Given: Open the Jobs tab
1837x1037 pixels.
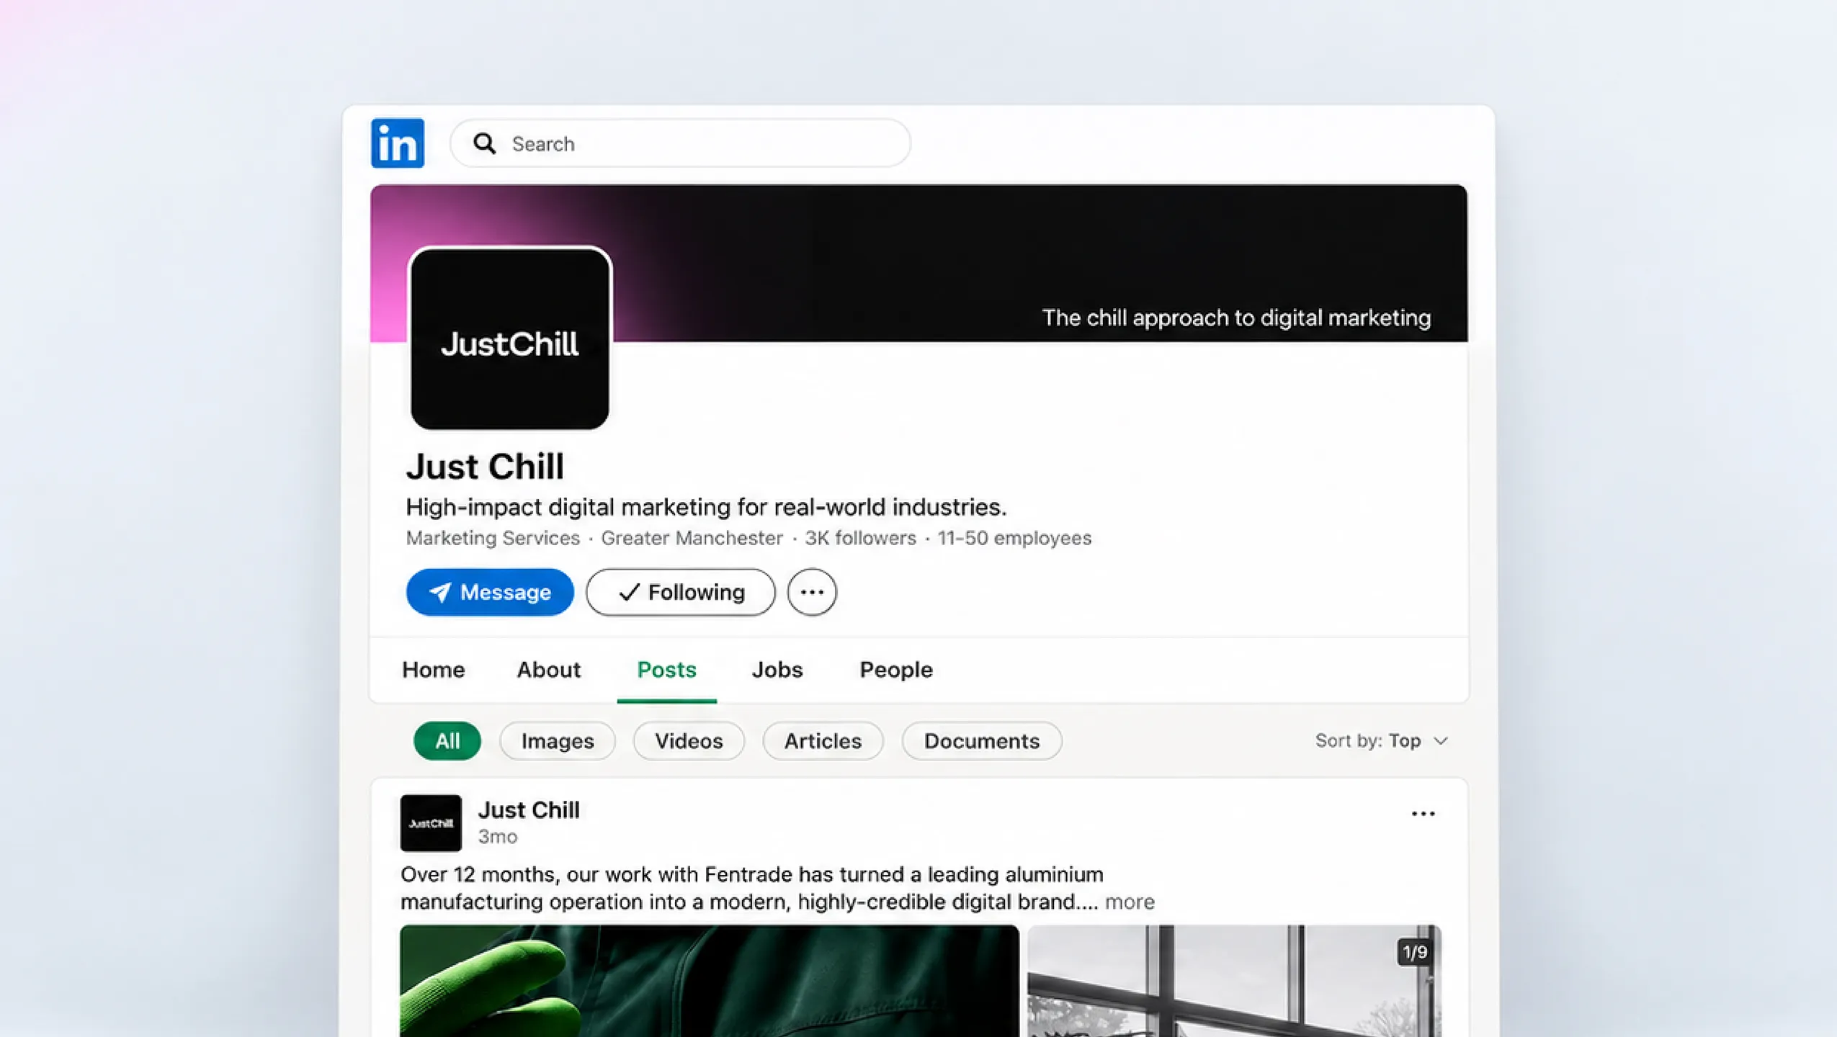Looking at the screenshot, I should pos(777,670).
